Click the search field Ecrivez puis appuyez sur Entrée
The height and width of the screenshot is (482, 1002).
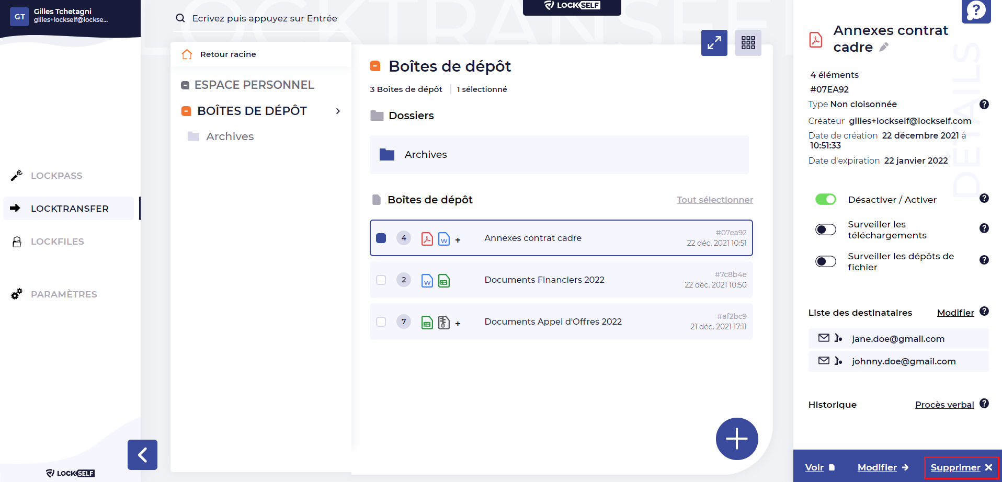click(265, 18)
